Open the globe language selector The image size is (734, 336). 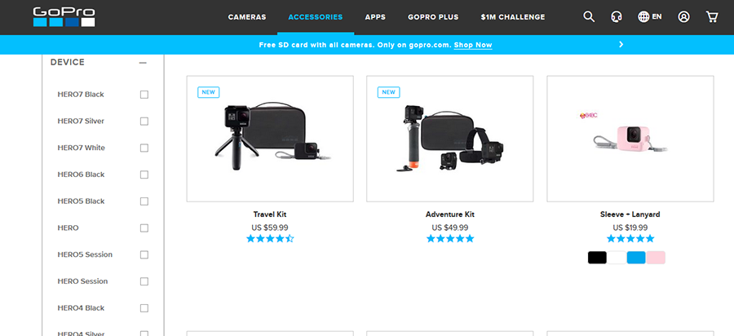pyautogui.click(x=650, y=17)
